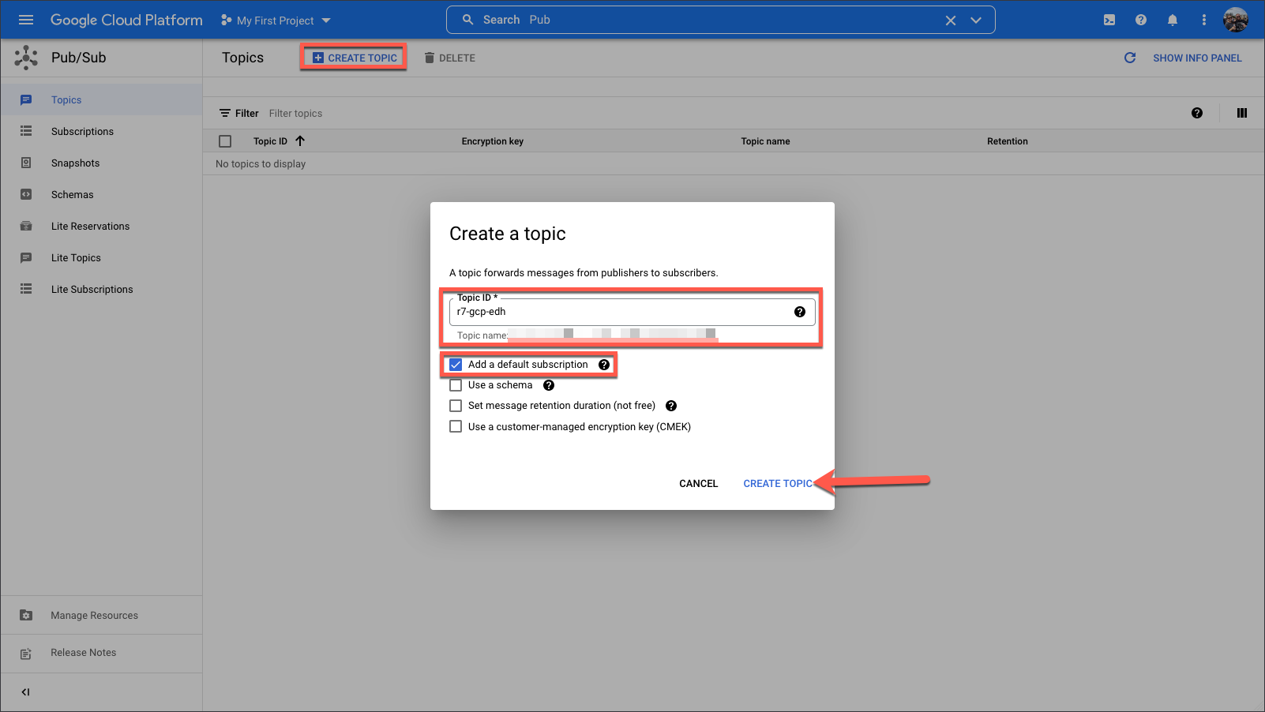Open the notifications bell
1265x712 pixels.
pyautogui.click(x=1173, y=20)
